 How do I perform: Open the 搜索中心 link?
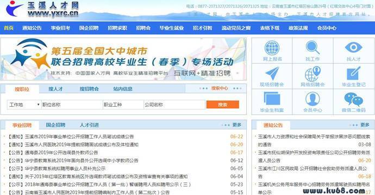click(220, 88)
